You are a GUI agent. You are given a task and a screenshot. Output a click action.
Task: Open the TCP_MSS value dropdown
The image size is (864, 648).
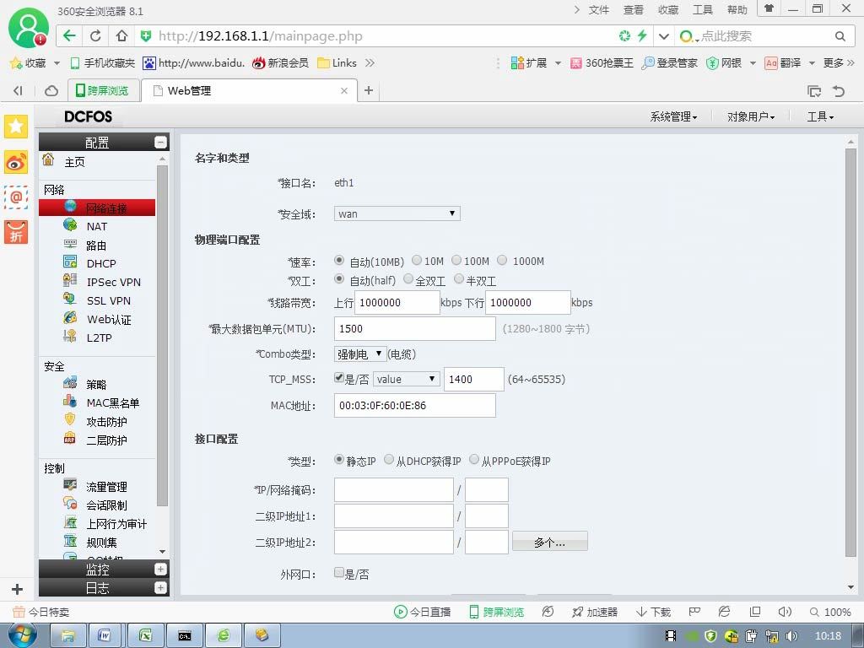pyautogui.click(x=407, y=379)
